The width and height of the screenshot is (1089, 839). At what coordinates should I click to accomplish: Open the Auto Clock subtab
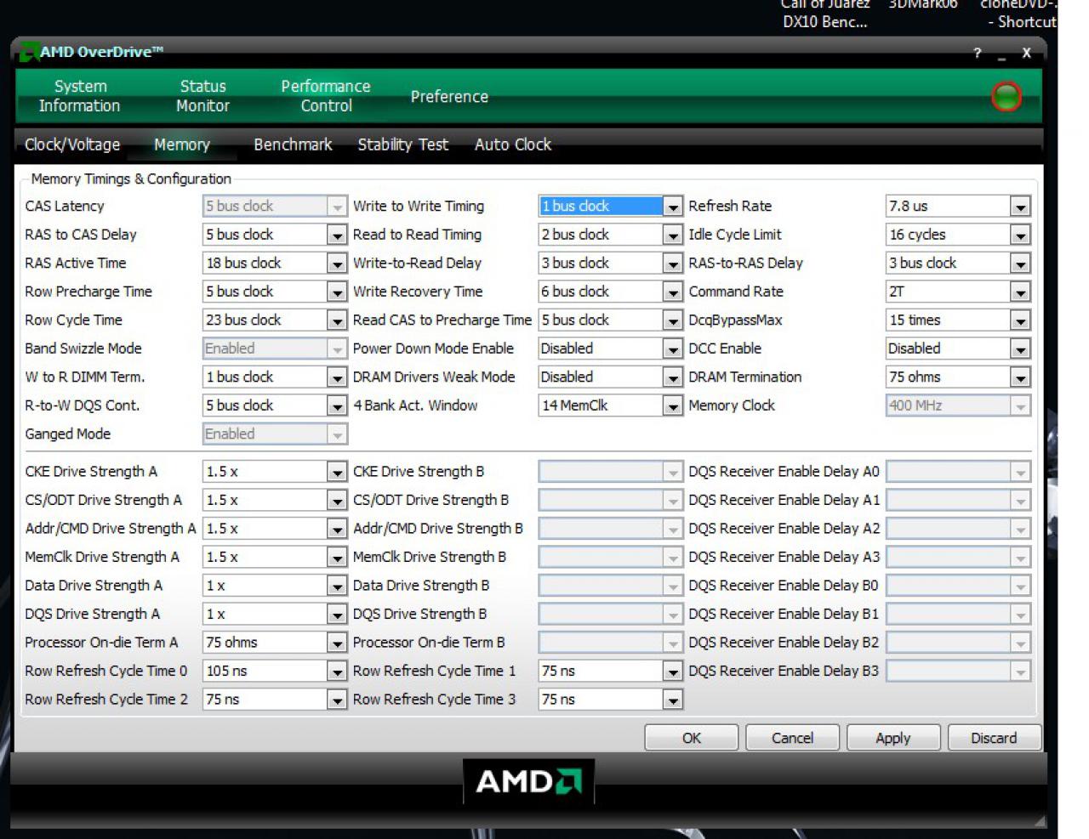[513, 145]
